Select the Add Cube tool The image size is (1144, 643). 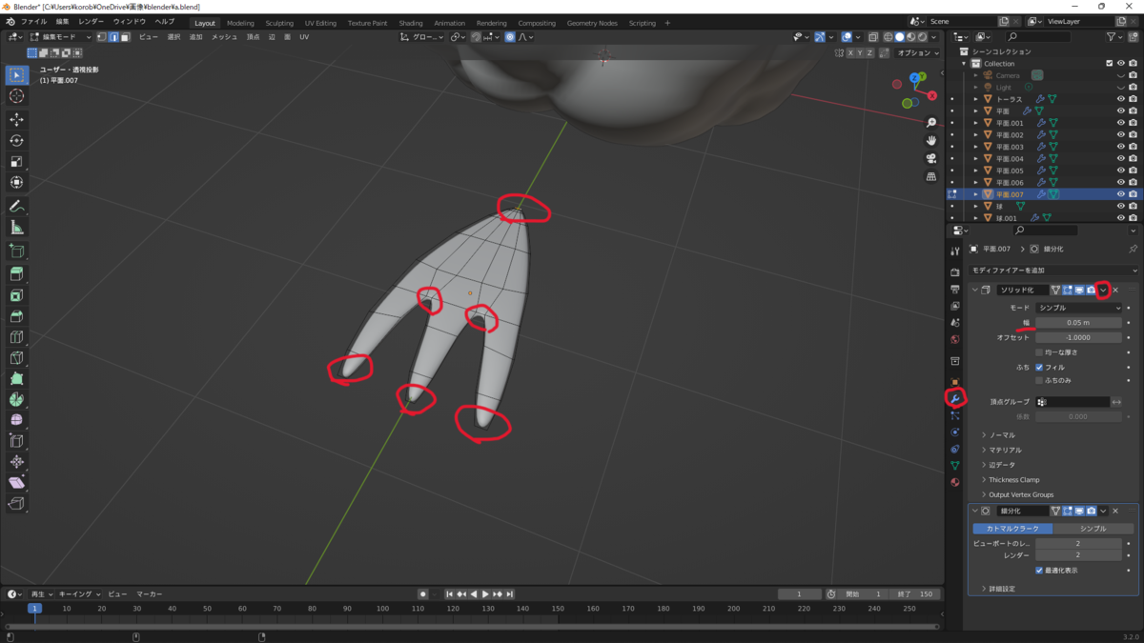[16, 251]
